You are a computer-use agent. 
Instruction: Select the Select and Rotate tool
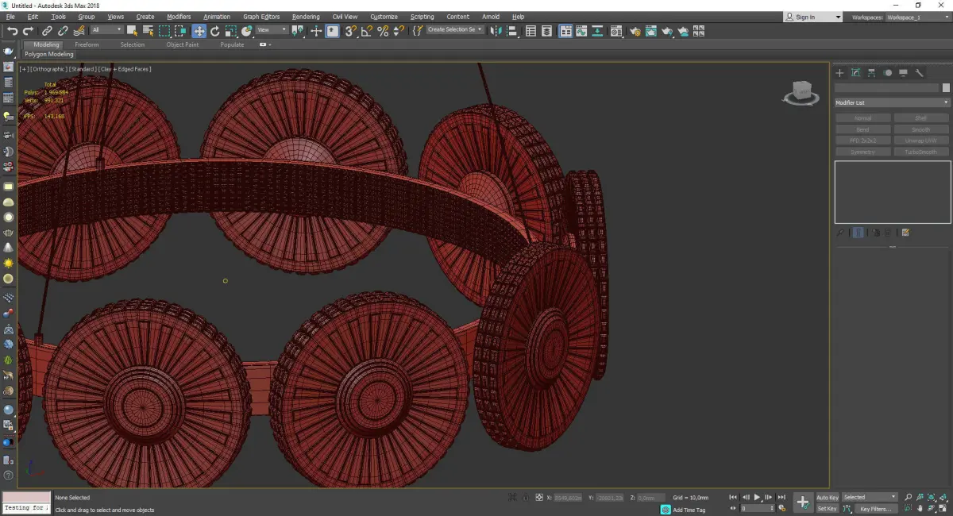click(214, 31)
